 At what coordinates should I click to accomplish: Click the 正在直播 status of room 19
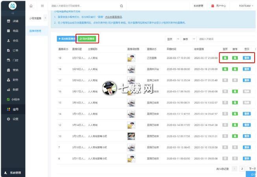pos(152,58)
